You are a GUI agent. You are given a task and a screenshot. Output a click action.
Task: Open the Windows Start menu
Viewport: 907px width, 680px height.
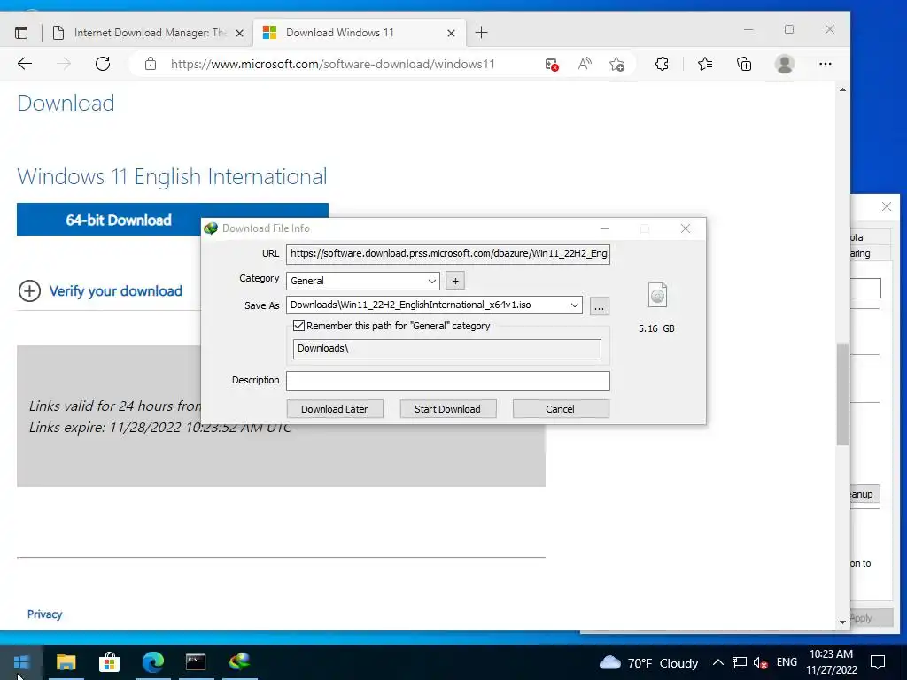coord(21,661)
